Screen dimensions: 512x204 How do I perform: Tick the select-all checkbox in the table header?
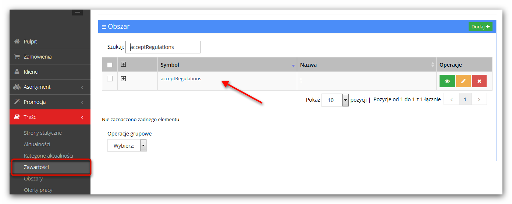pos(110,65)
